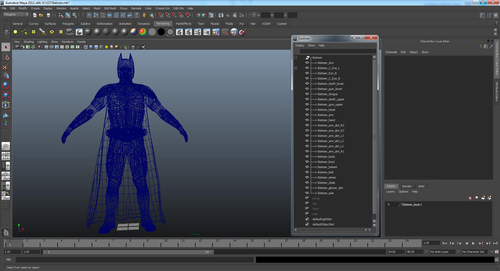This screenshot has height=271, width=500.
Task: Open the No Anim Layer dropdown arrow
Action: [x=426, y=252]
